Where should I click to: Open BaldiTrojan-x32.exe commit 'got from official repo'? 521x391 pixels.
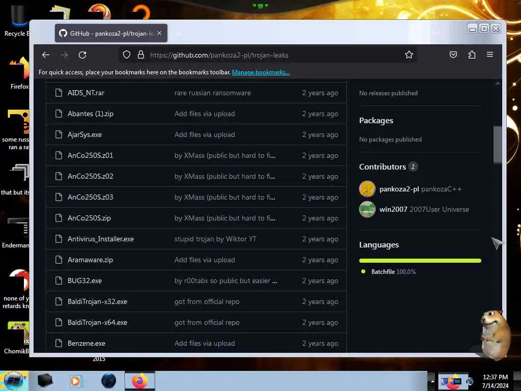tap(207, 301)
